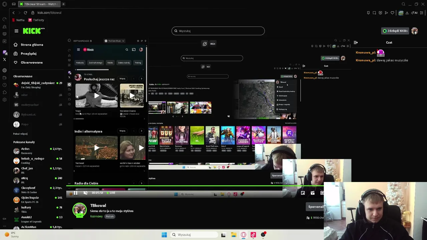Open Windows Start button on the taskbar
The width and height of the screenshot is (427, 240).
click(164, 235)
